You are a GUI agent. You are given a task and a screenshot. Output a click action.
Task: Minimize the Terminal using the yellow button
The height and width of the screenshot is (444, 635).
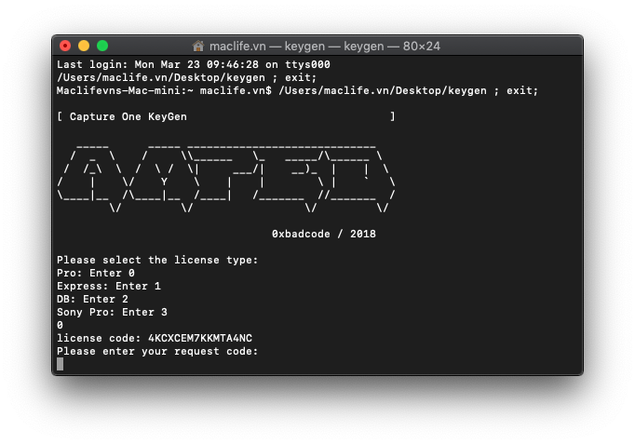coord(84,46)
